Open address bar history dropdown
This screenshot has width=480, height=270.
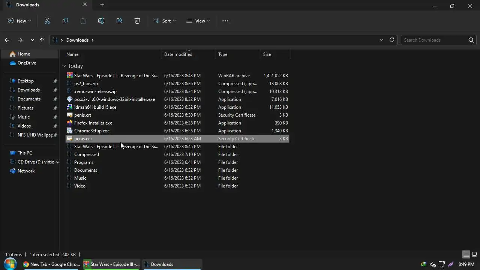(x=382, y=40)
